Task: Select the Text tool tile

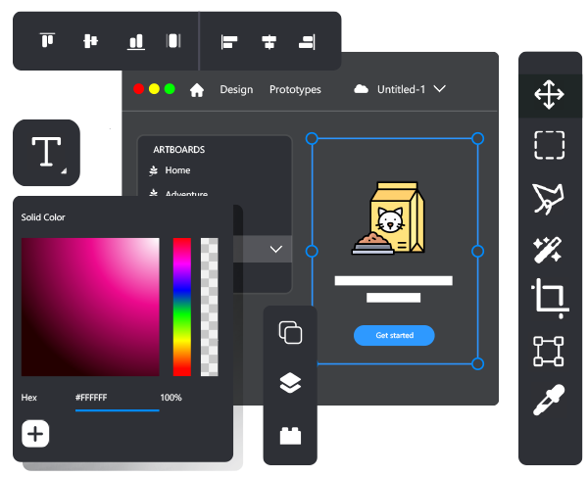Action: click(46, 153)
